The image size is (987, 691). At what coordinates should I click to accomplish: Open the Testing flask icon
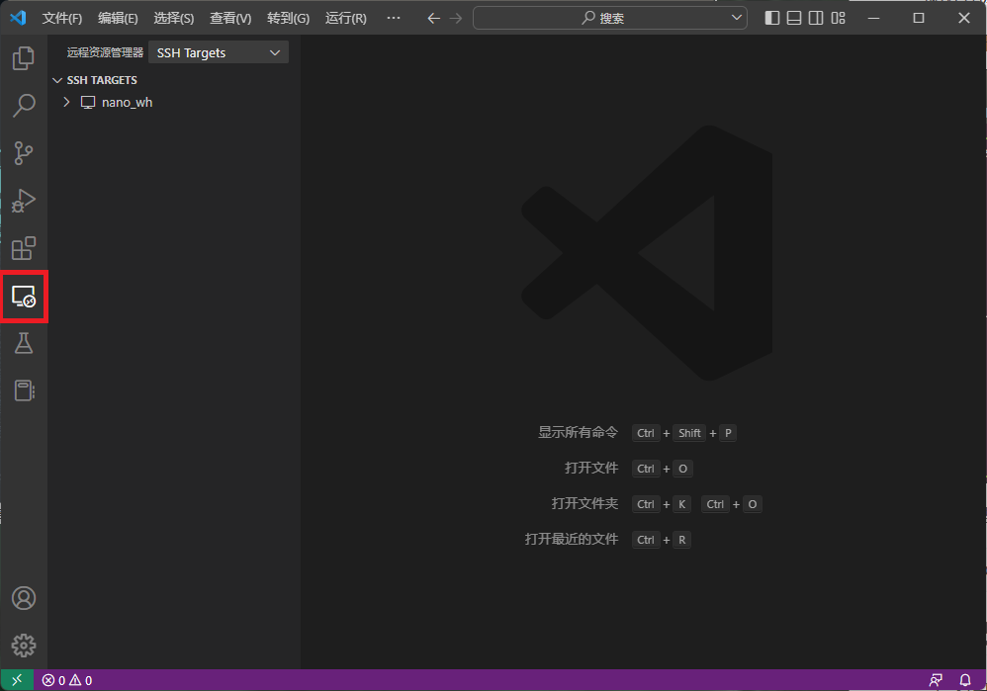(x=24, y=343)
